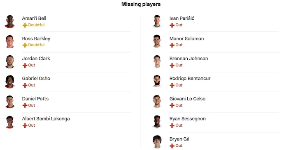Viewport: 284px width, 150px height.
Task: Click the Gabriel Osho name link
Action: pyautogui.click(x=36, y=78)
